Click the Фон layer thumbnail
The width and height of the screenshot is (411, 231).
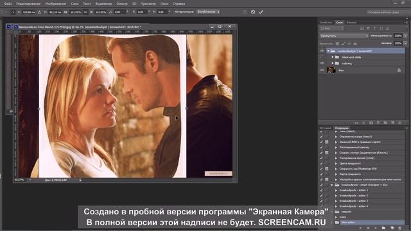click(x=331, y=70)
